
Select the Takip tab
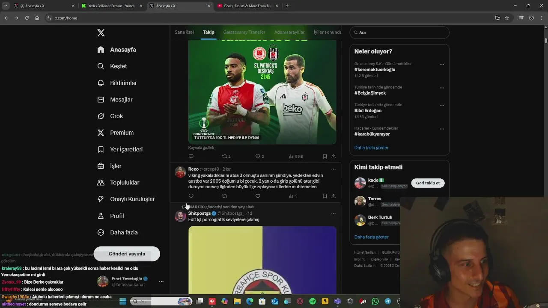point(208,32)
